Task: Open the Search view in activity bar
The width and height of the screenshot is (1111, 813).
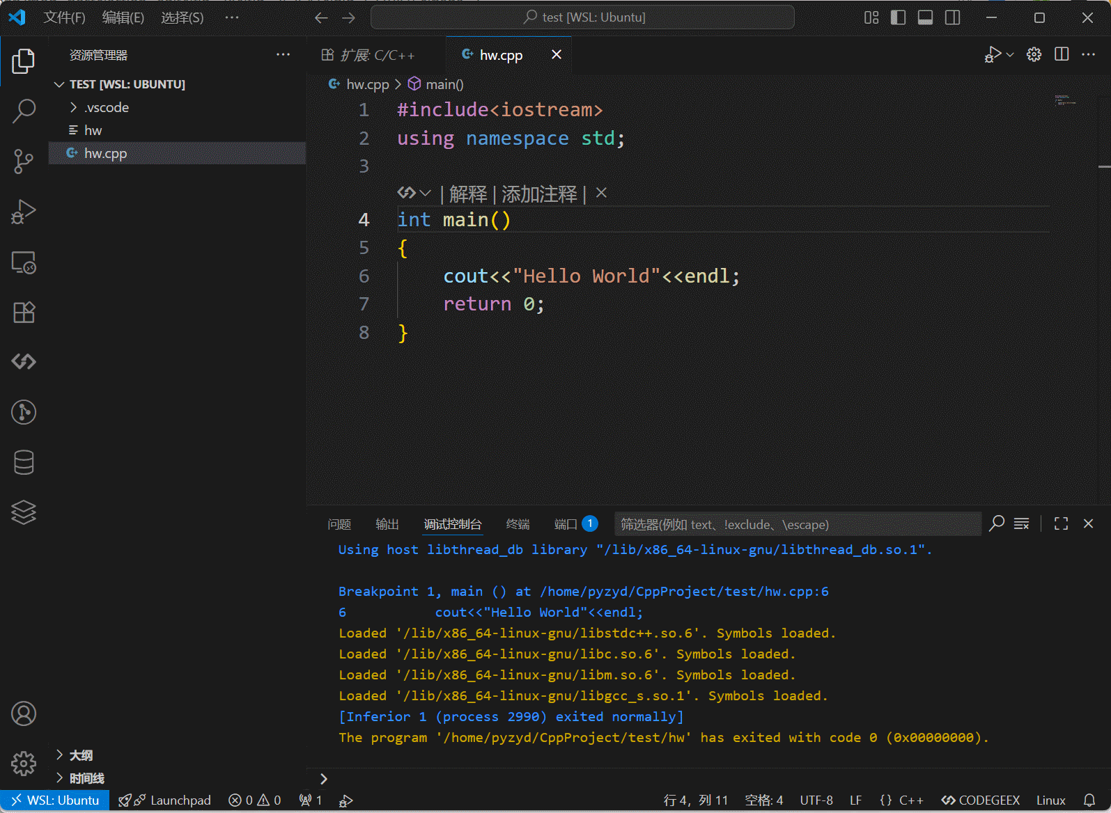Action: click(x=24, y=111)
